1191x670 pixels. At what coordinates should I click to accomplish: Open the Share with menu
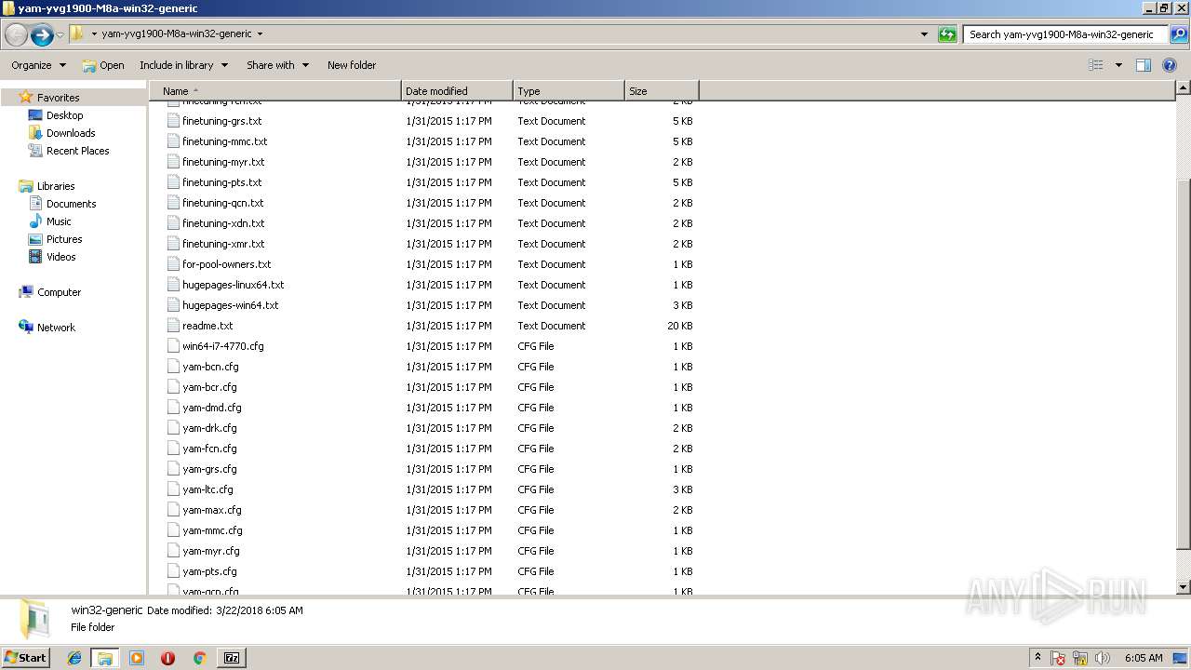coord(277,65)
